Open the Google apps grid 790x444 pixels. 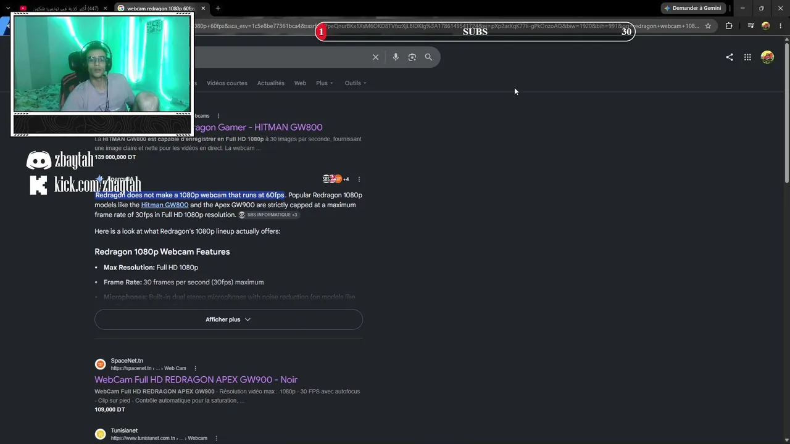pyautogui.click(x=747, y=57)
